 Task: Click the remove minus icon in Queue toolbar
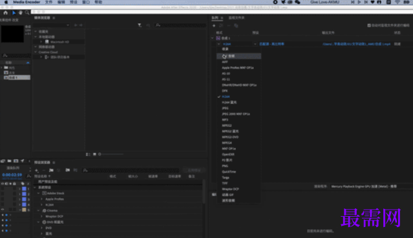[x=229, y=26]
